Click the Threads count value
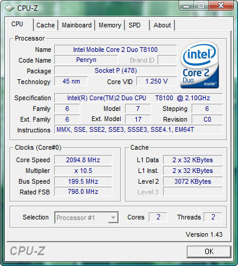 [x=213, y=217]
